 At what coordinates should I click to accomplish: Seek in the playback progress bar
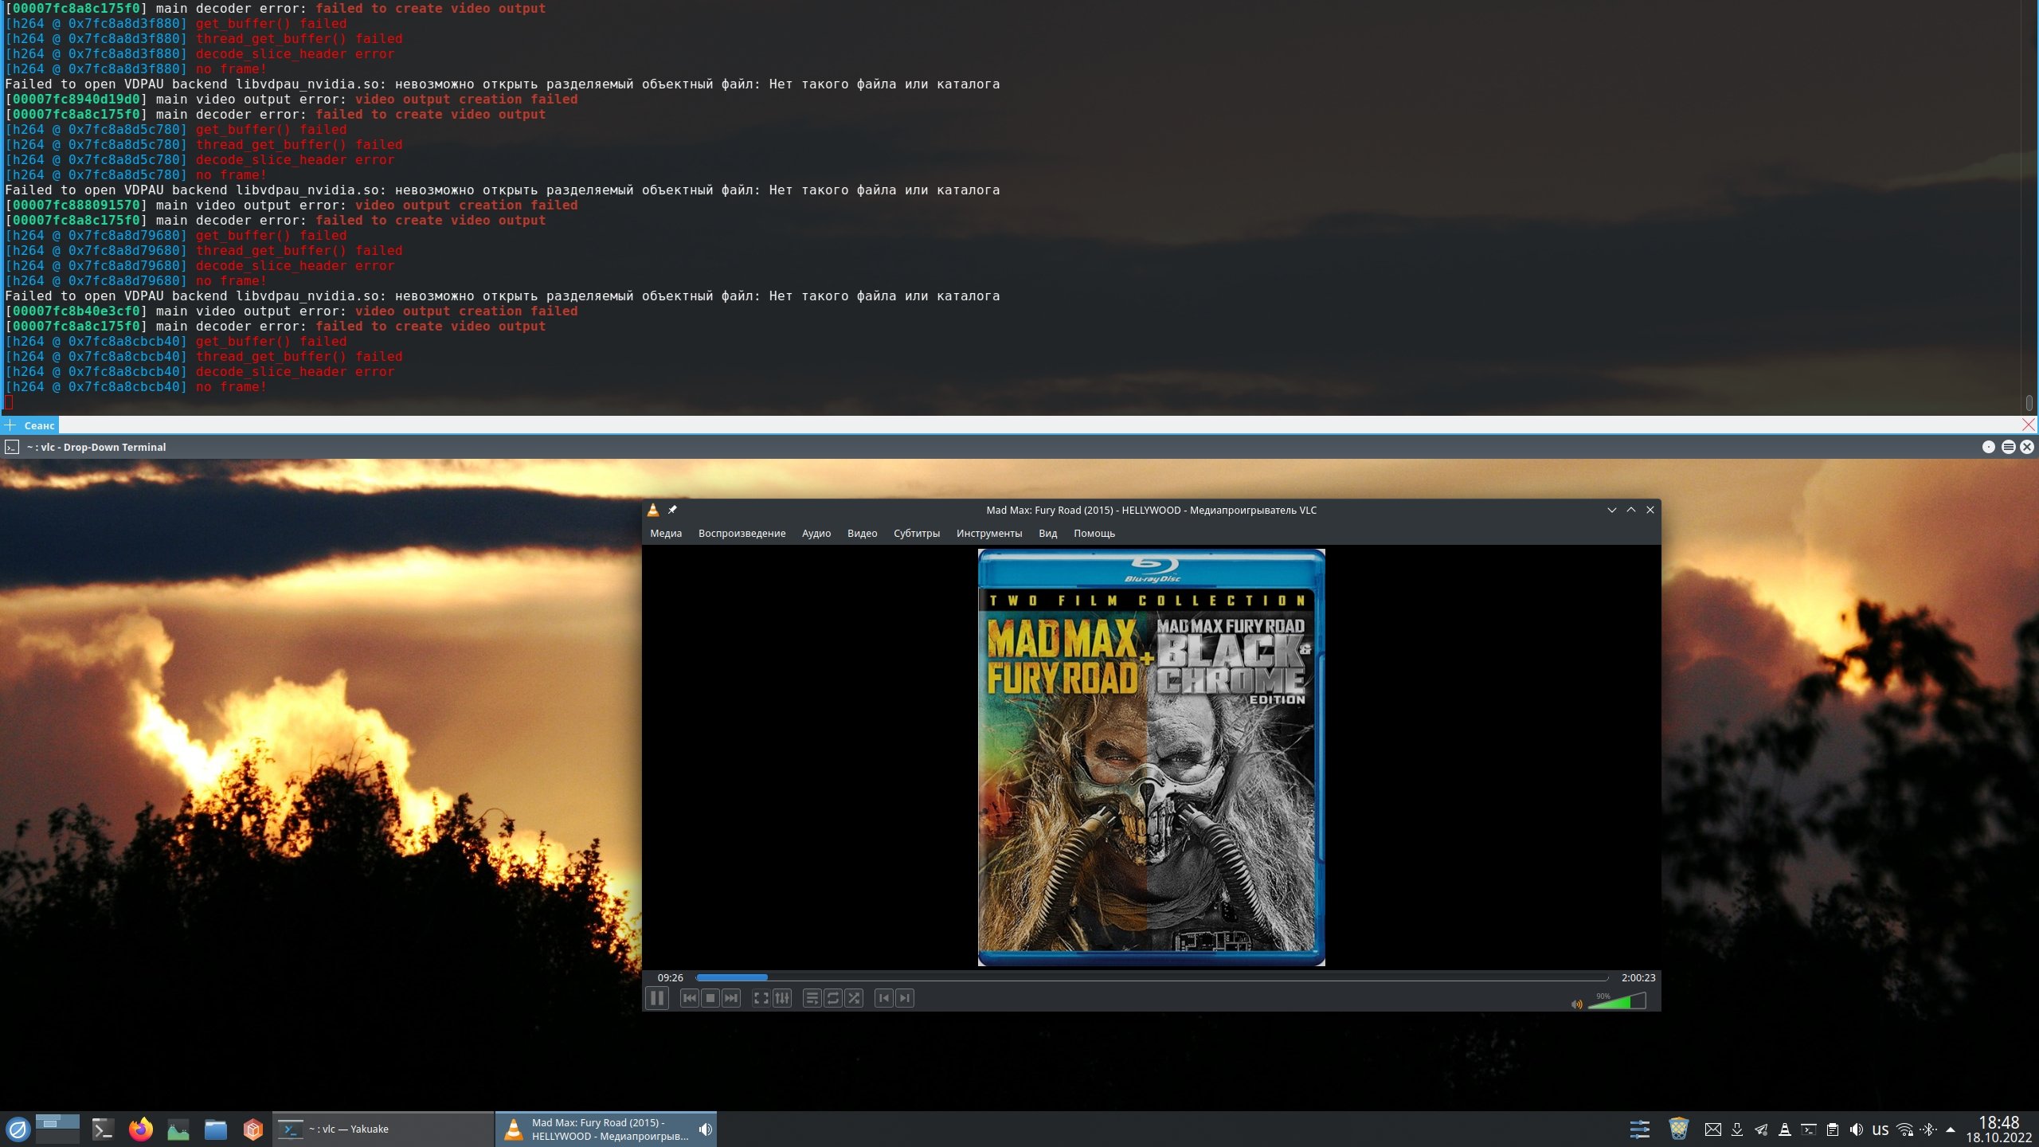1151,977
